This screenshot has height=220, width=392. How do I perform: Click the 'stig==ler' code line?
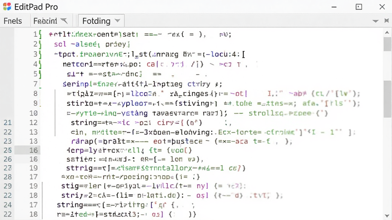(82, 186)
